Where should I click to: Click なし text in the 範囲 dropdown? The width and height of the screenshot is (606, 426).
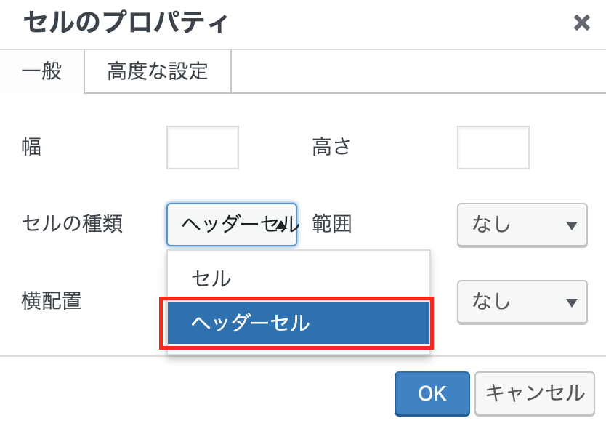click(492, 225)
